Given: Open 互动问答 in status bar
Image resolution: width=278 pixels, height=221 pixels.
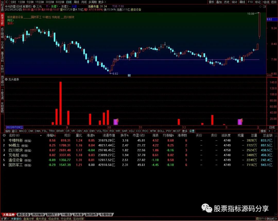Looking at the screenshot, I should tap(79, 219).
